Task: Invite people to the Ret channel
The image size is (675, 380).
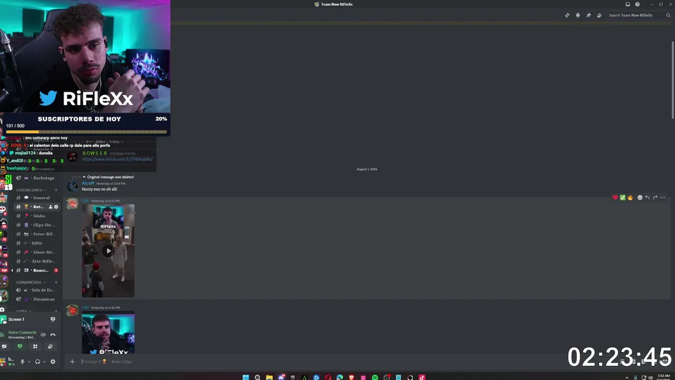Action: [51, 207]
